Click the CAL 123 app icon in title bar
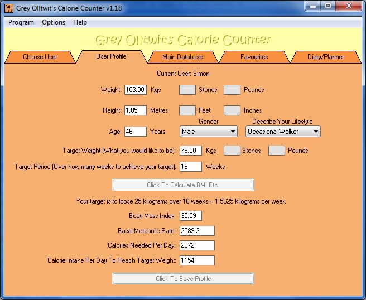 coord(9,8)
